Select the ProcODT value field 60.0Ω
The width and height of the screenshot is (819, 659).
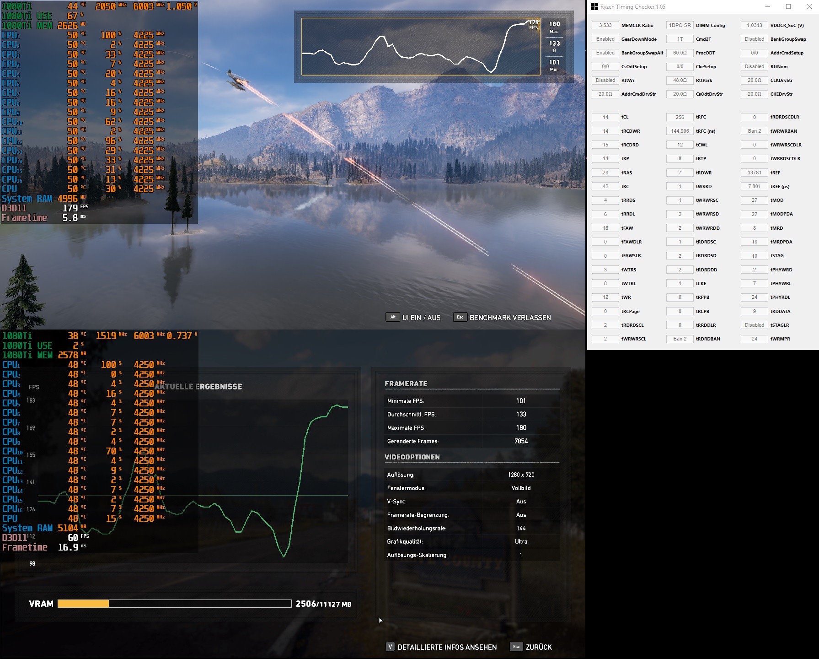tap(680, 53)
